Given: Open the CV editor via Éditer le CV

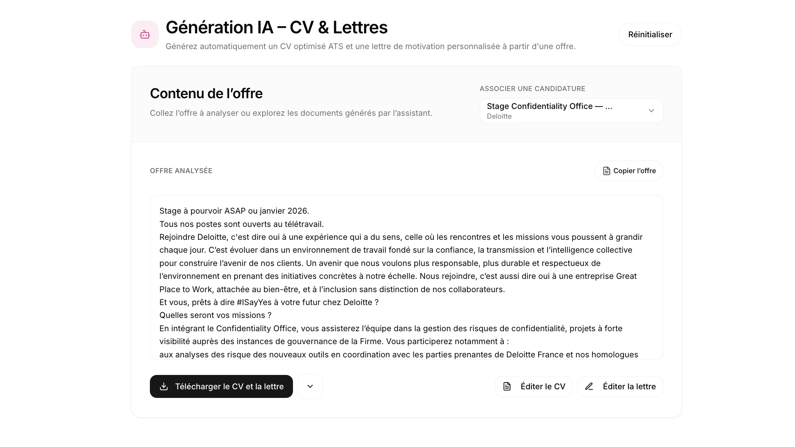Looking at the screenshot, I should tap(534, 386).
